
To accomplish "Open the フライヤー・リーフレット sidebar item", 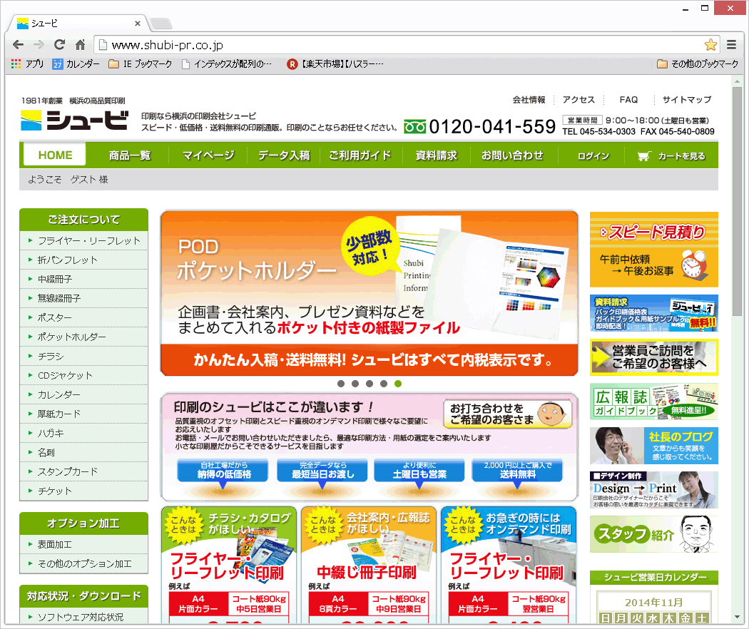I will click(89, 241).
